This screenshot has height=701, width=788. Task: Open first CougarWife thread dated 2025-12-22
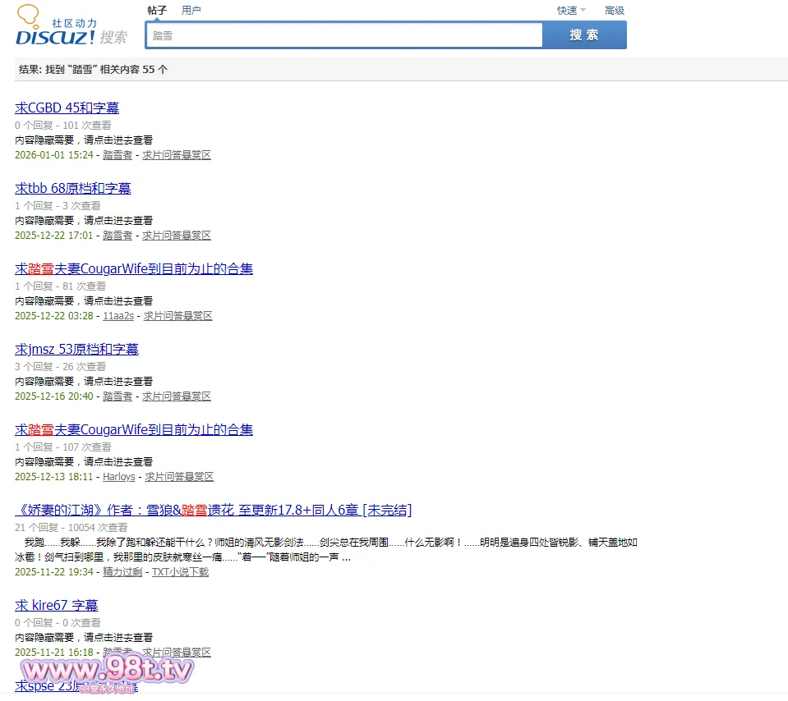[133, 269]
